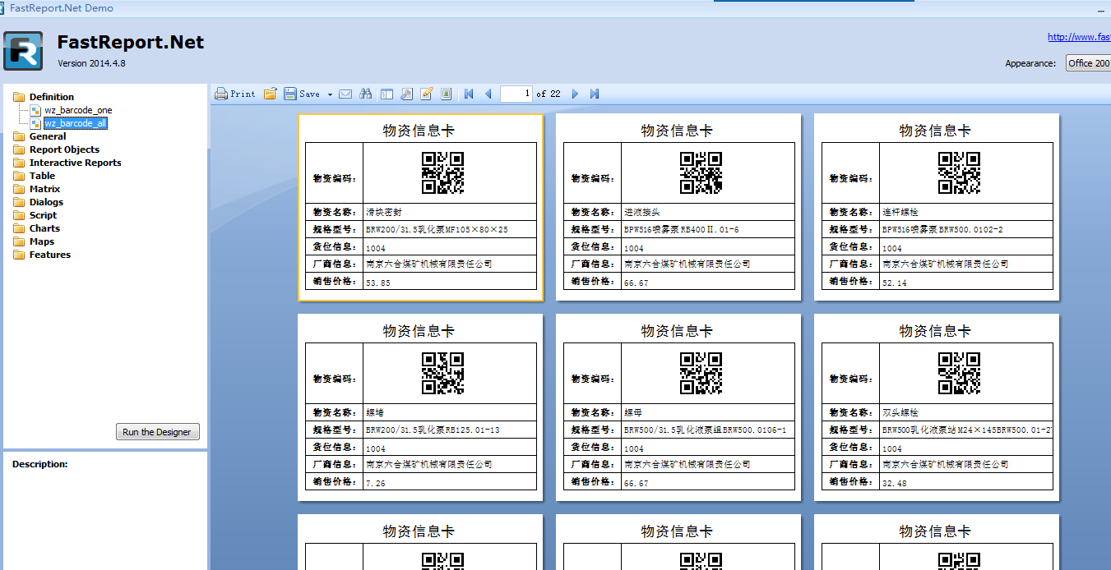Click the Charts folder icon
Image resolution: width=1111 pixels, height=570 pixels.
pyautogui.click(x=19, y=228)
